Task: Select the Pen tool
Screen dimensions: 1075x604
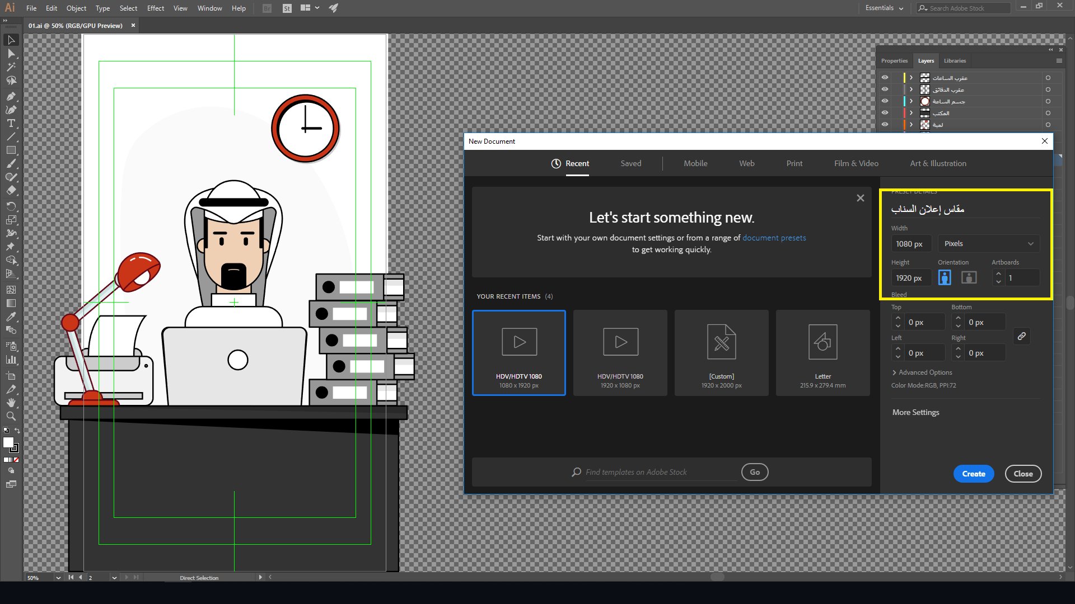Action: (x=11, y=96)
